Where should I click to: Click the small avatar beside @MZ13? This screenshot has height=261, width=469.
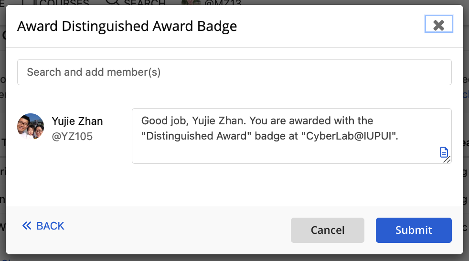[191, 2]
